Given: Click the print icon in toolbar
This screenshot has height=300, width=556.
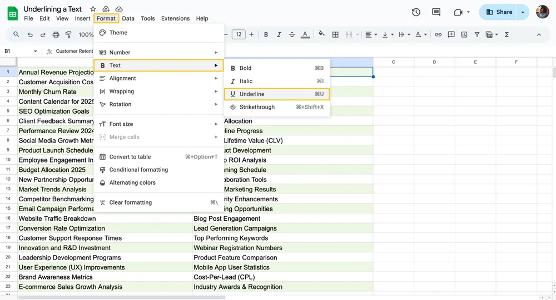Looking at the screenshot, I should pyautogui.click(x=56, y=34).
